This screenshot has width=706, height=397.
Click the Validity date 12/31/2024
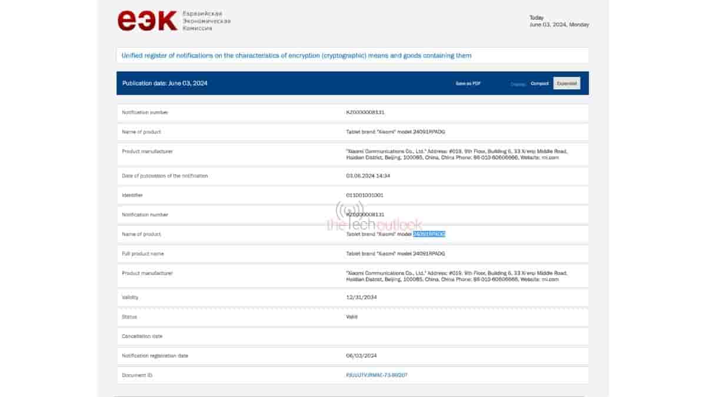(361, 298)
